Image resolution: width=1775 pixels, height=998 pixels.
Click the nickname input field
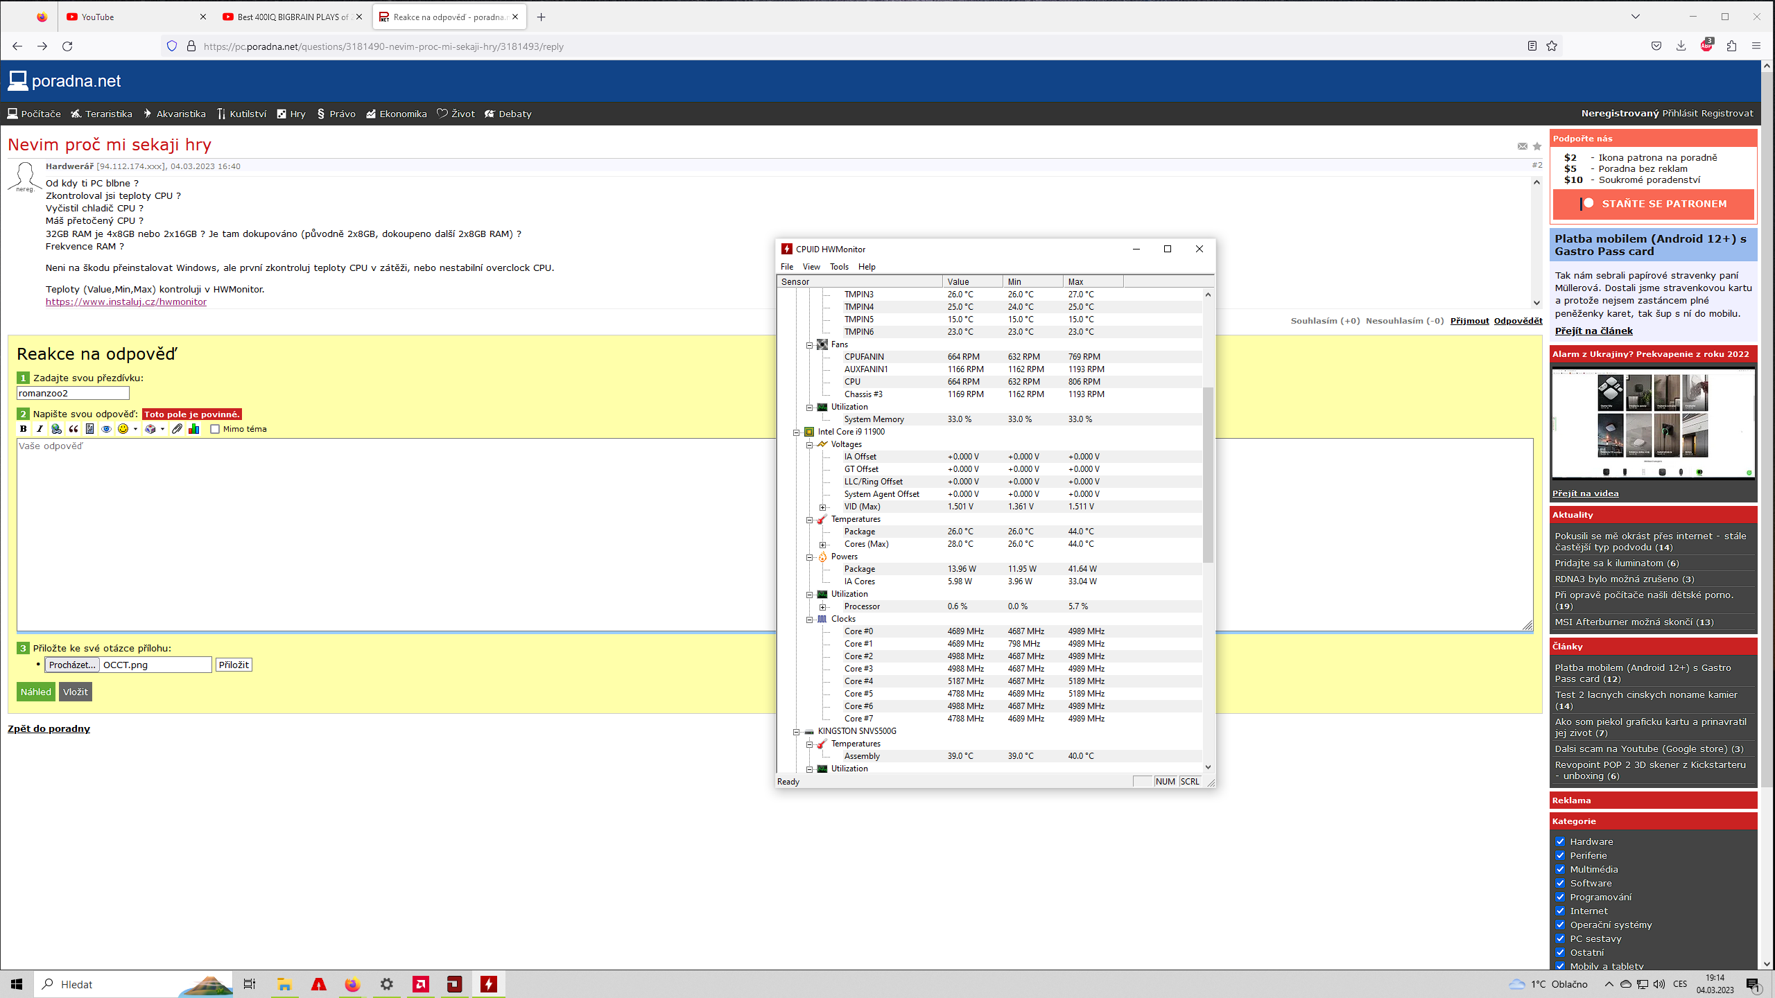pyautogui.click(x=73, y=393)
